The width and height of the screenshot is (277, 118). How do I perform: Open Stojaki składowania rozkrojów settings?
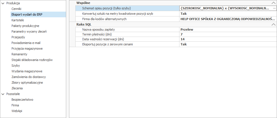[32, 60]
